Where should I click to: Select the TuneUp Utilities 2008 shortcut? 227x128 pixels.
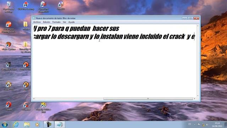pos(43,107)
